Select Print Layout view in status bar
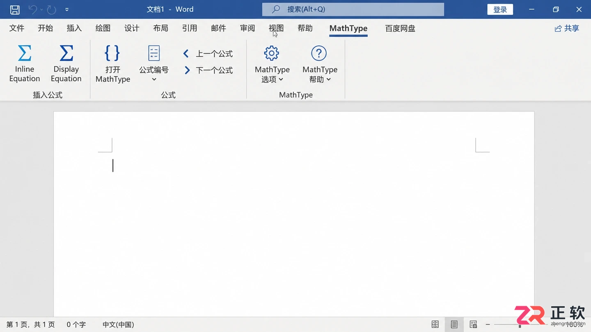 pyautogui.click(x=454, y=324)
